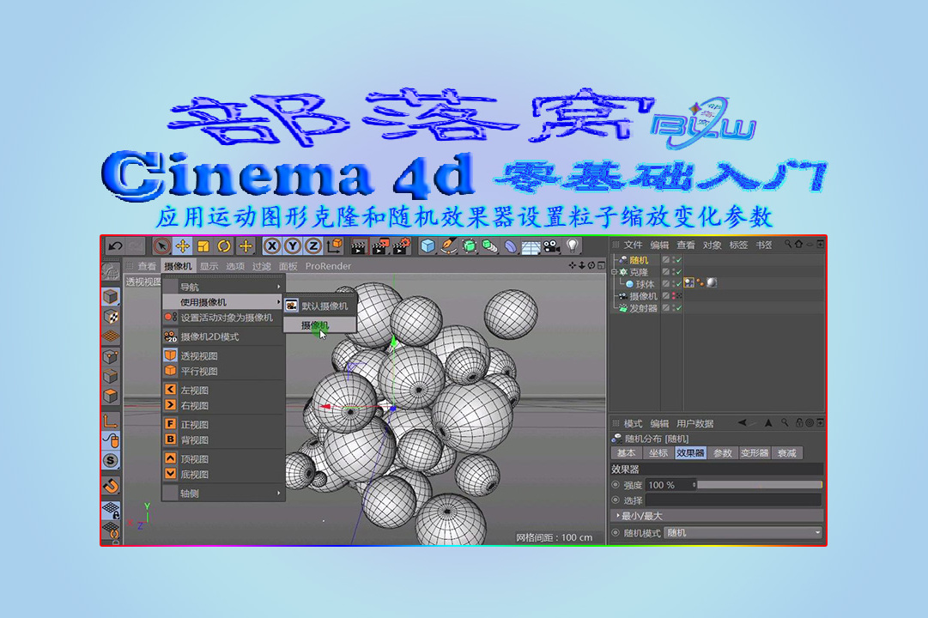The height and width of the screenshot is (618, 928).
Task: Open the viewport 选项 menu
Action: 235,266
